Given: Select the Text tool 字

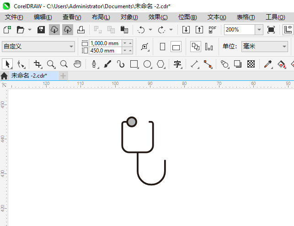Looking at the screenshot, I should click(x=177, y=64).
